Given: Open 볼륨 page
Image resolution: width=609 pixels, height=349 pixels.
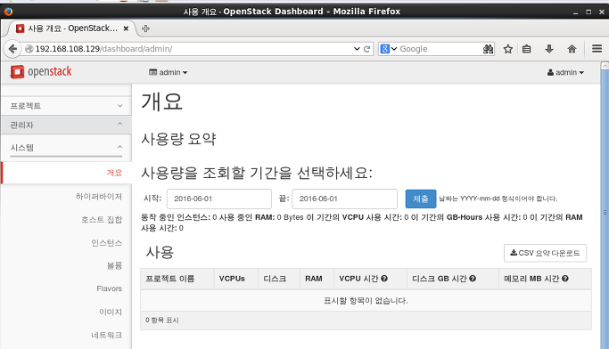Looking at the screenshot, I should click(114, 265).
